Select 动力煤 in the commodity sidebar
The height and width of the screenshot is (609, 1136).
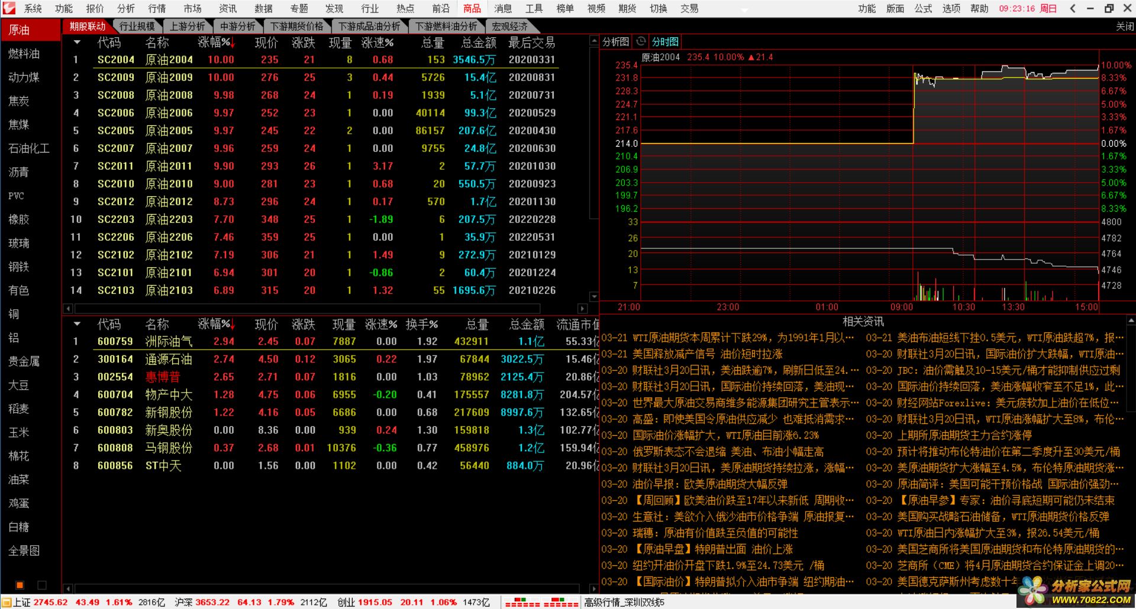pyautogui.click(x=24, y=77)
